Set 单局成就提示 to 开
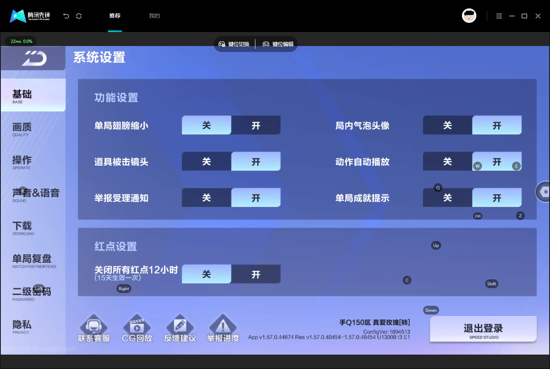 tap(497, 198)
